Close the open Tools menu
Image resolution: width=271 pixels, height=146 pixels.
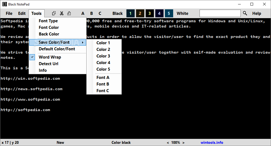tap(37, 13)
